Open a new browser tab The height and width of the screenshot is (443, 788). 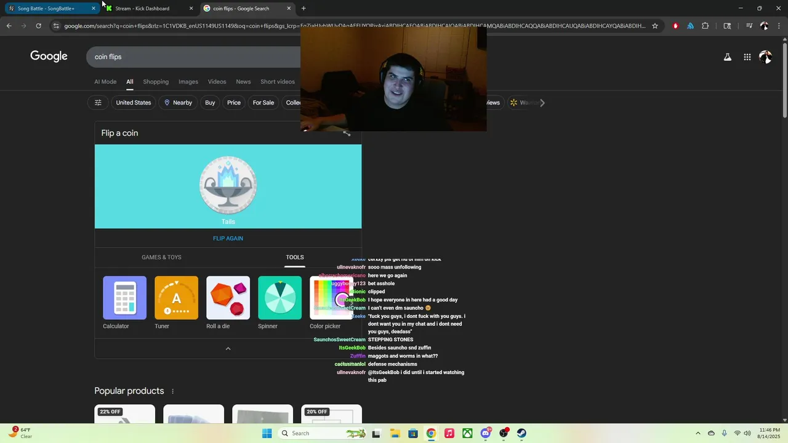click(x=304, y=9)
